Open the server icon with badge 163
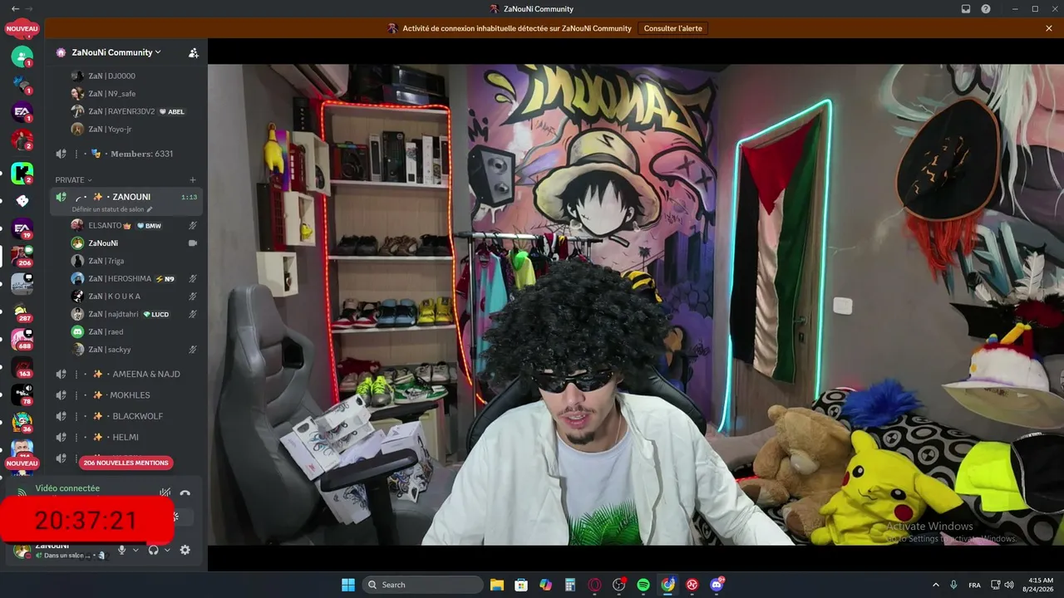 22,366
